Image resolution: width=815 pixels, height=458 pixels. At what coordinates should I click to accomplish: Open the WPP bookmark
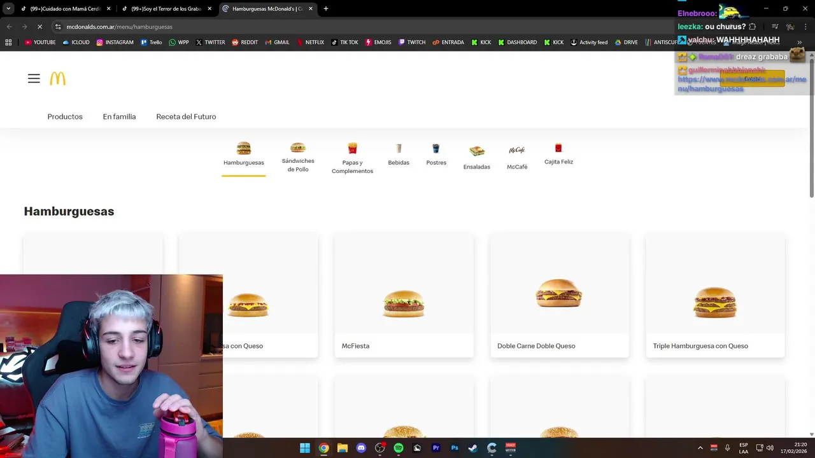click(179, 42)
